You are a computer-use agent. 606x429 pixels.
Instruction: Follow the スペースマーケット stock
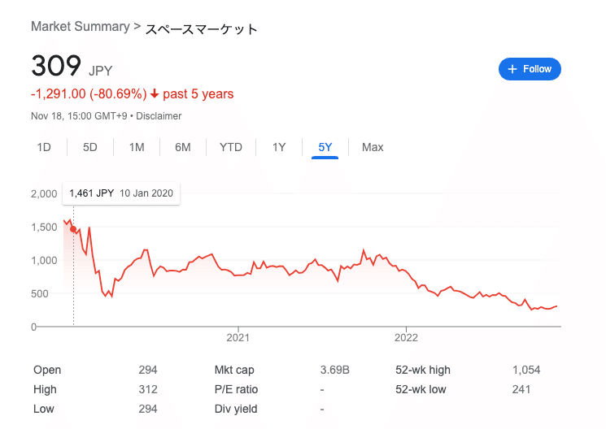(x=530, y=69)
